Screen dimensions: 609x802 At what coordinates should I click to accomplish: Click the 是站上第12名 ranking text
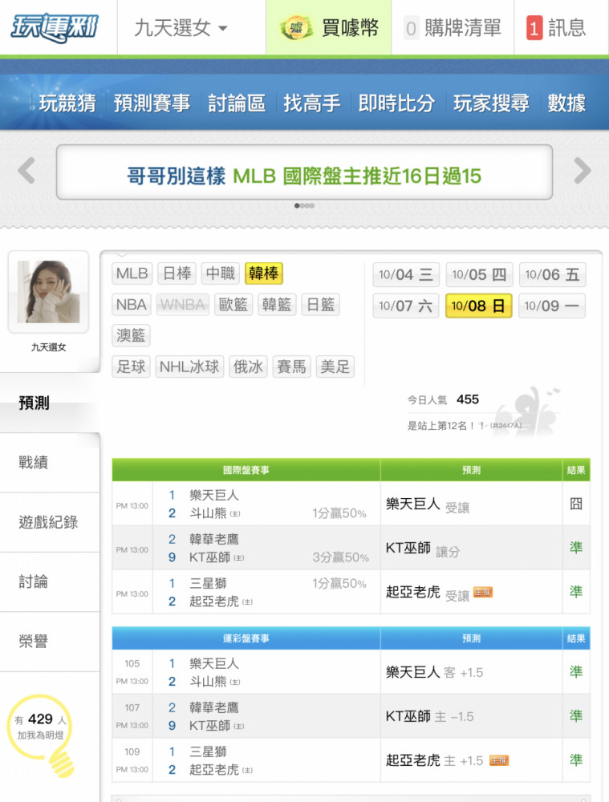tap(464, 426)
